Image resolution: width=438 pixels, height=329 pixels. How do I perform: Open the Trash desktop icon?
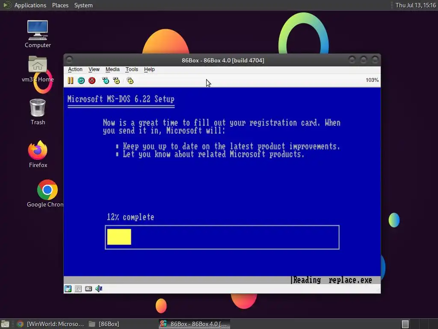[38, 112]
